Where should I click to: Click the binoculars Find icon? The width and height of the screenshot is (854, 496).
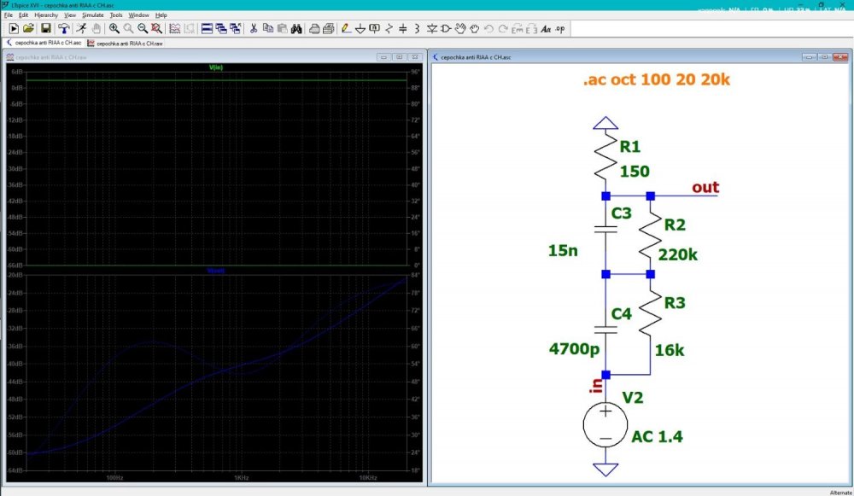point(296,28)
